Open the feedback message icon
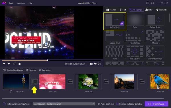This screenshot has width=171, height=108. [152, 3]
